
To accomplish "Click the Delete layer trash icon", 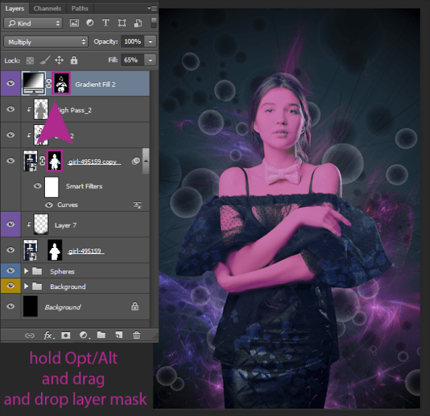I will point(136,334).
